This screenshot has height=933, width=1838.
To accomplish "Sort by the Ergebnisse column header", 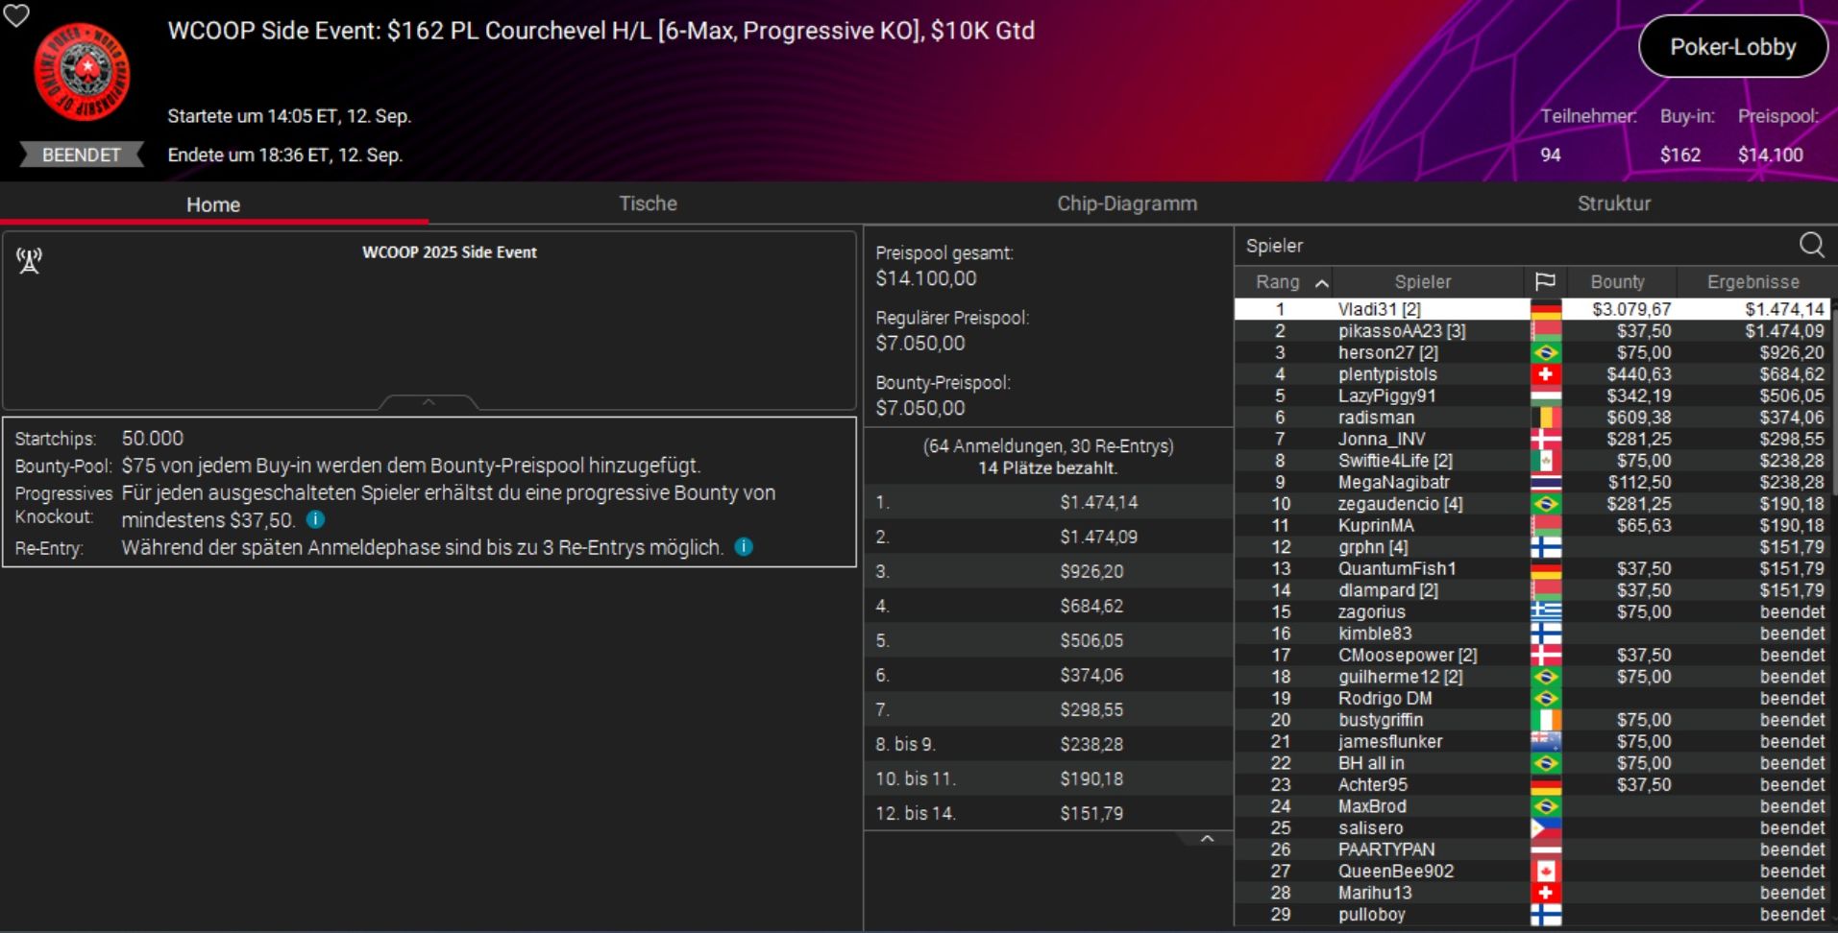I will pos(1752,282).
